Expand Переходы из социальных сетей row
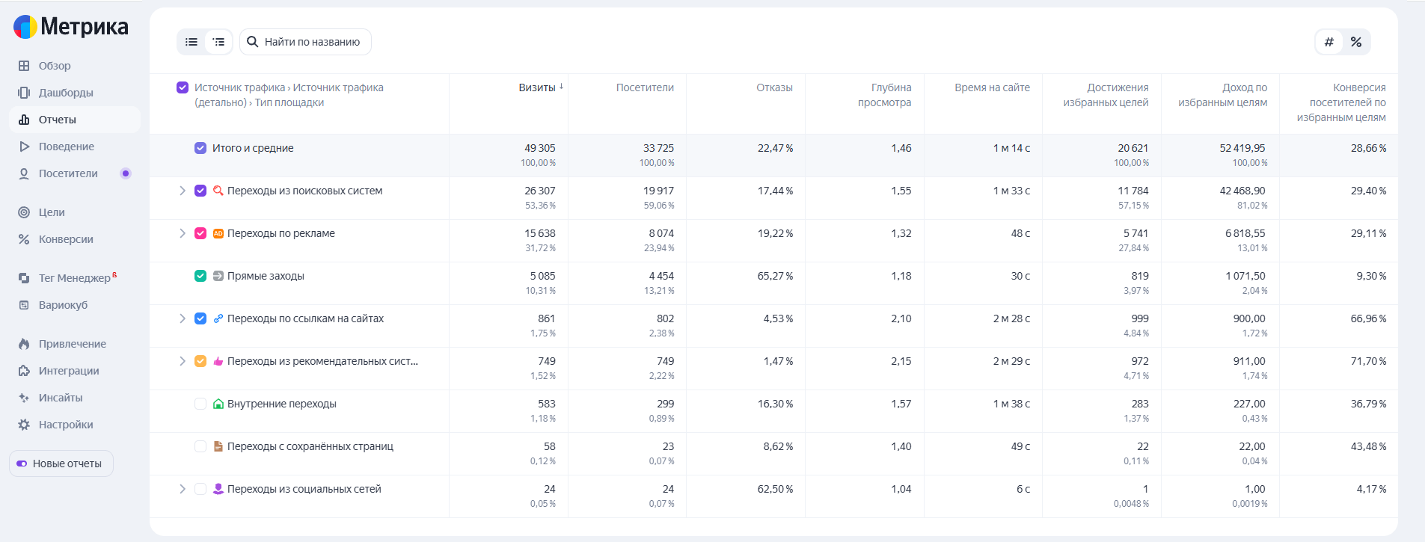 (183, 489)
